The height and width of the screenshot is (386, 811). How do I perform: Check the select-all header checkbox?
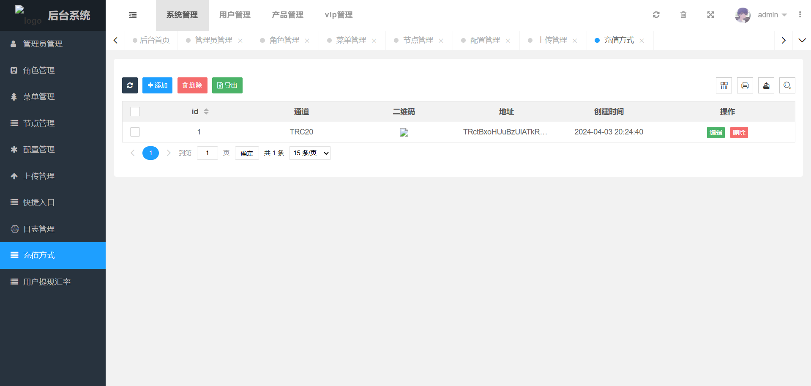[x=135, y=112]
